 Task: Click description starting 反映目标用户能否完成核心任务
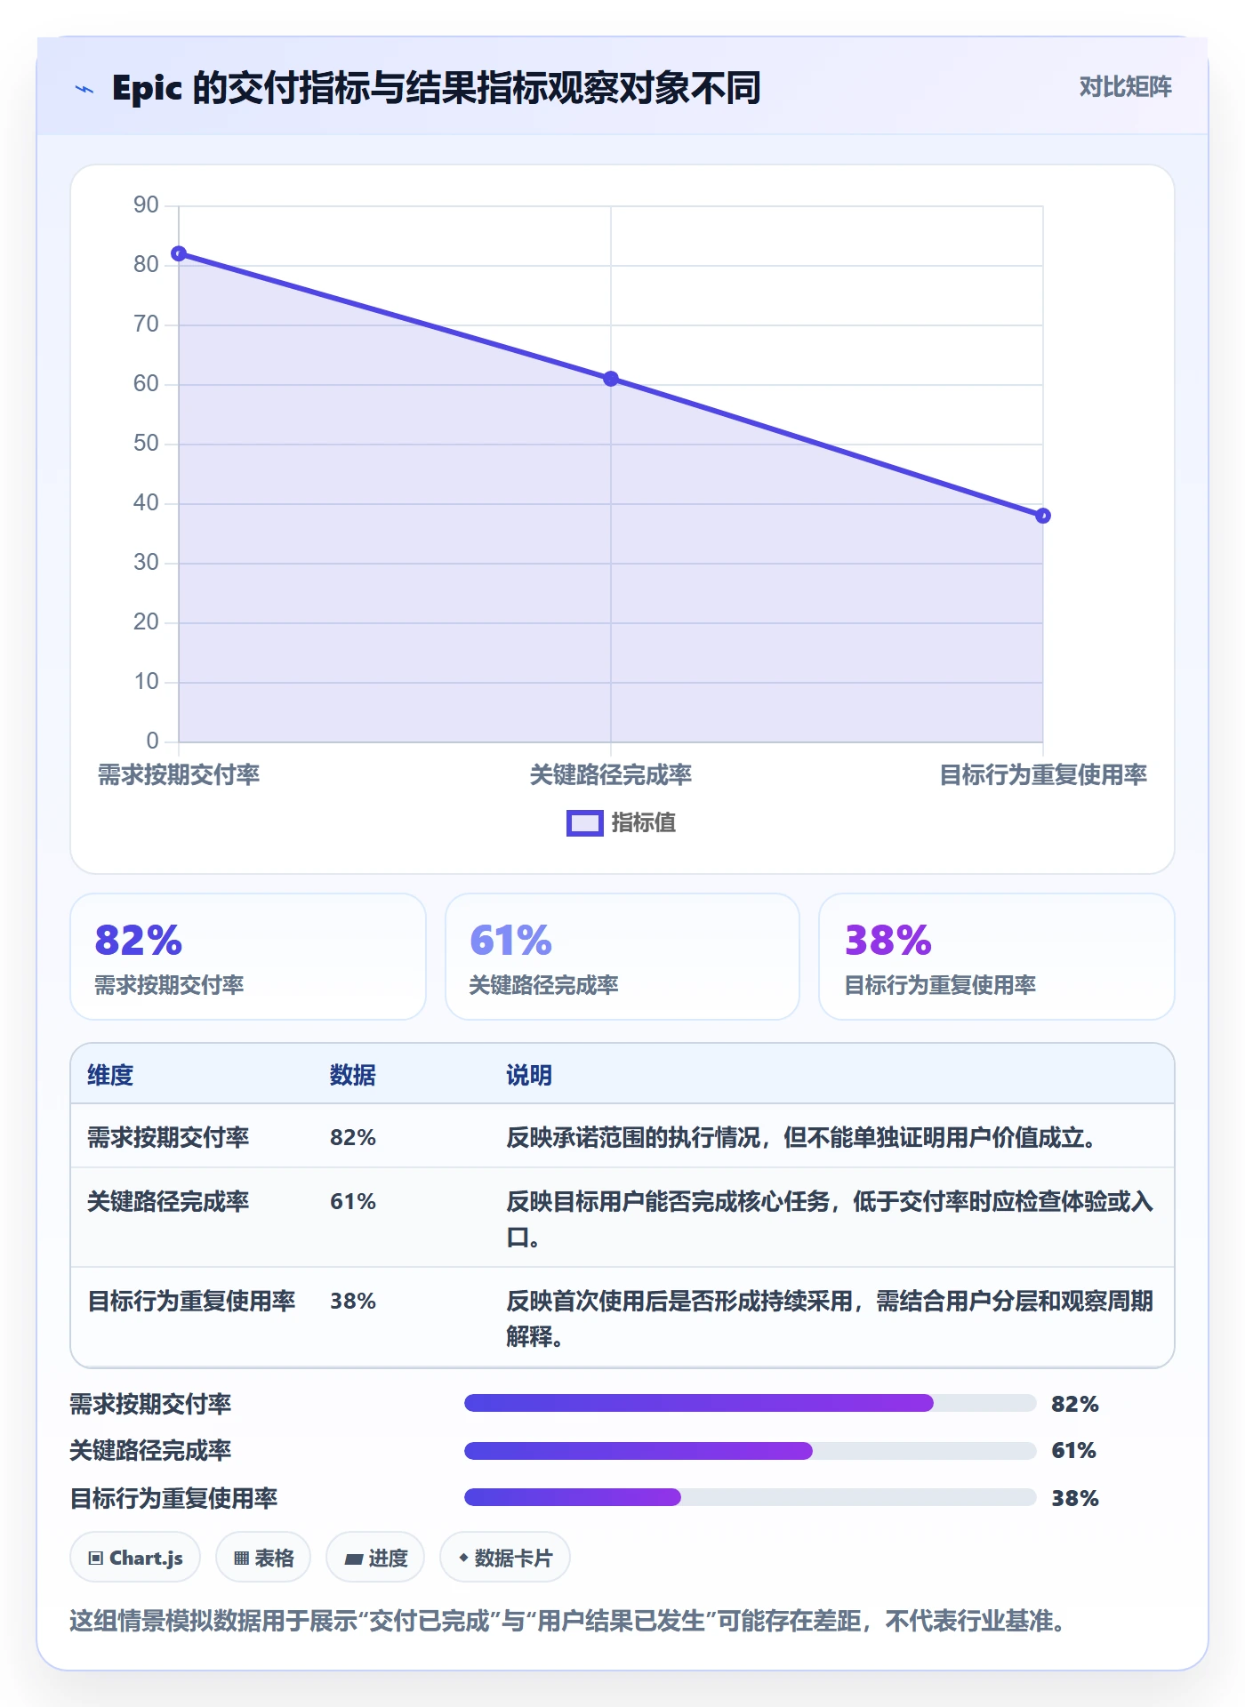(830, 1219)
